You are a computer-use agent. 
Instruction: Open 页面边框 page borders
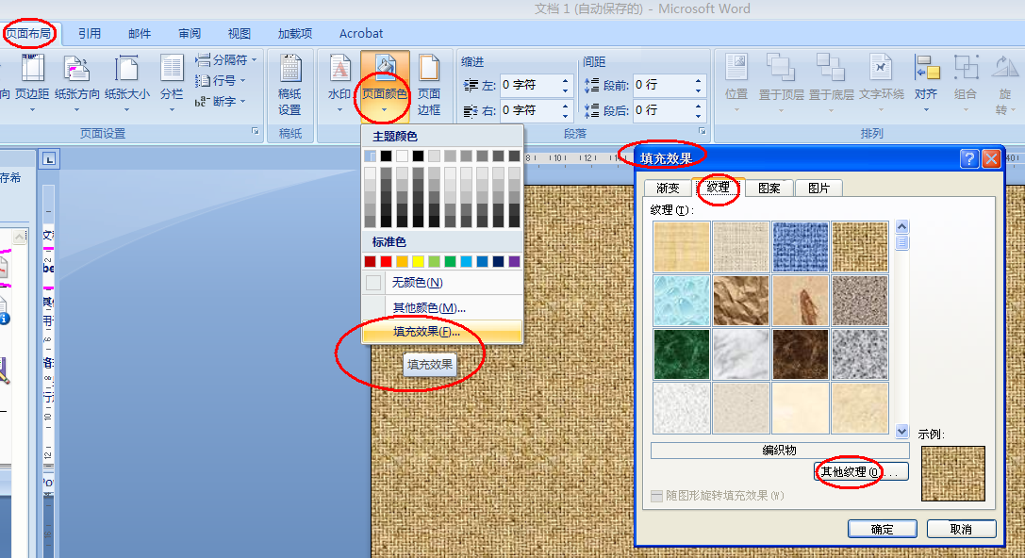[x=429, y=85]
